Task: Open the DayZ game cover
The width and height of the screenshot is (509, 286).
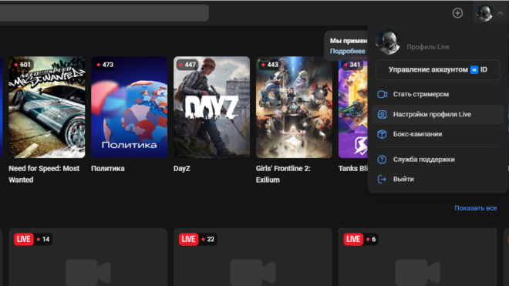Action: 211,107
